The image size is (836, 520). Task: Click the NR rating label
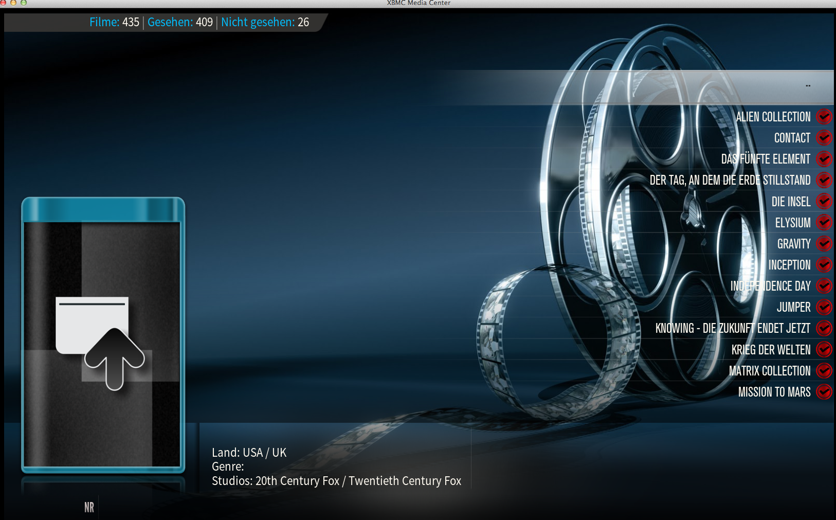89,508
